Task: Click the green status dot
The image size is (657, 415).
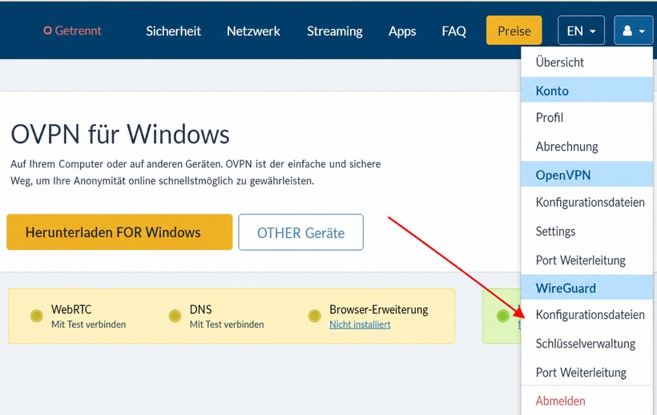Action: (x=502, y=316)
